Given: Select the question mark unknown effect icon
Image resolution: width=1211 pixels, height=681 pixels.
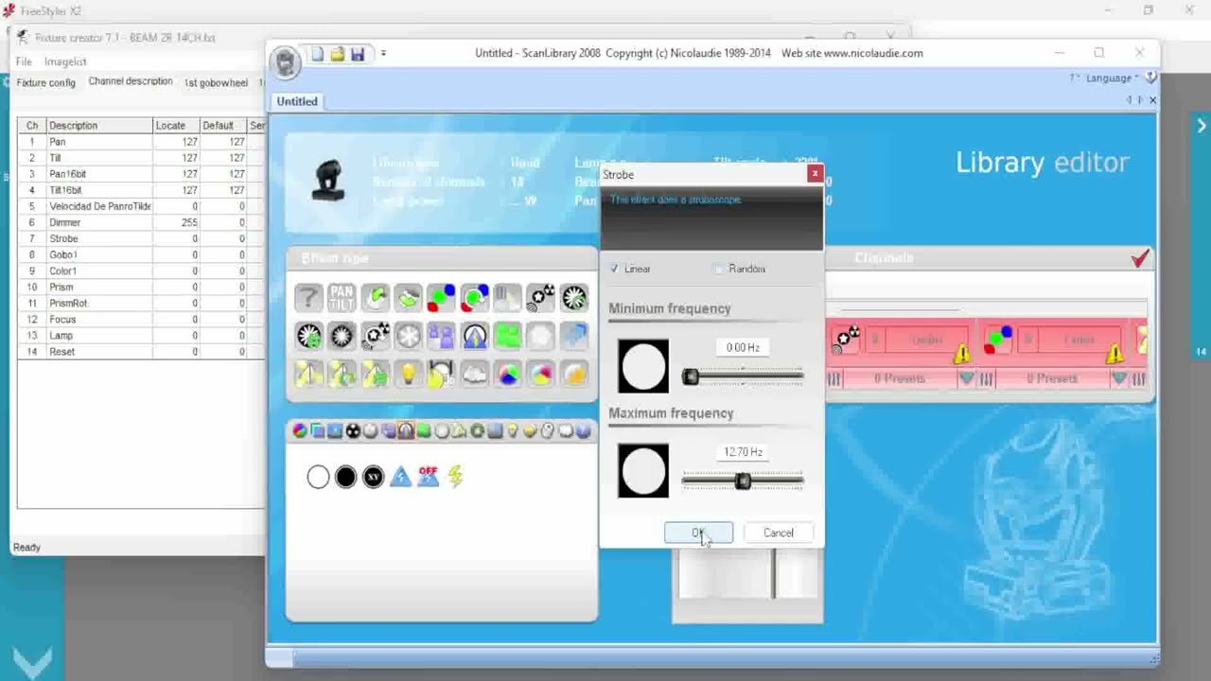Looking at the screenshot, I should click(308, 298).
